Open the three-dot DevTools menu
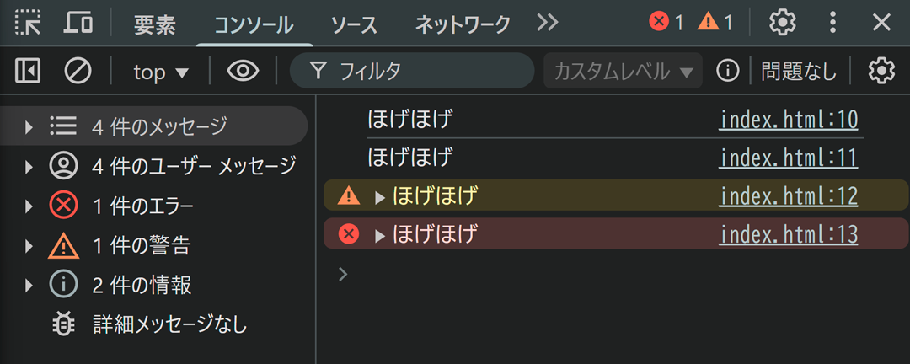Viewport: 910px width, 364px height. [x=832, y=24]
